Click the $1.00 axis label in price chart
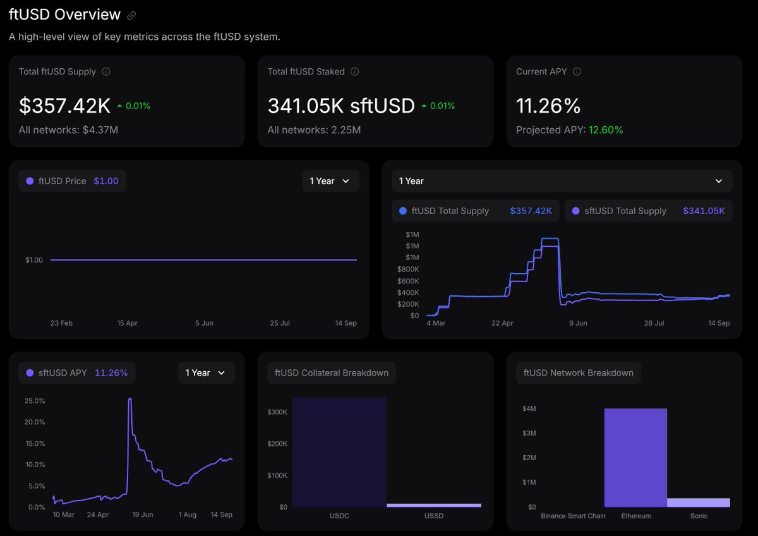758x536 pixels. click(33, 260)
